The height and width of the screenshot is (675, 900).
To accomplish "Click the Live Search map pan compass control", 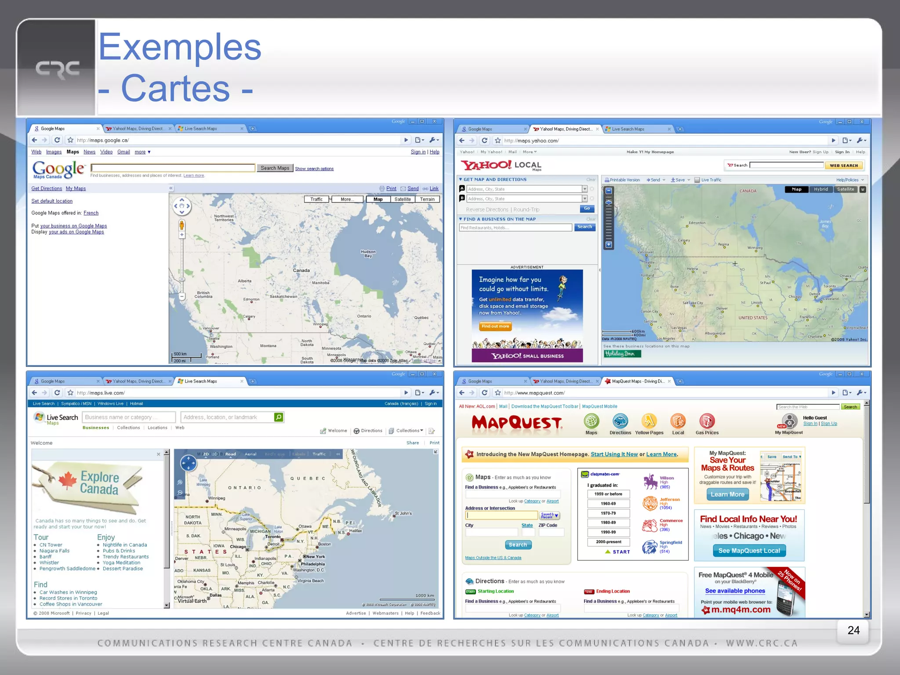I will [x=189, y=463].
